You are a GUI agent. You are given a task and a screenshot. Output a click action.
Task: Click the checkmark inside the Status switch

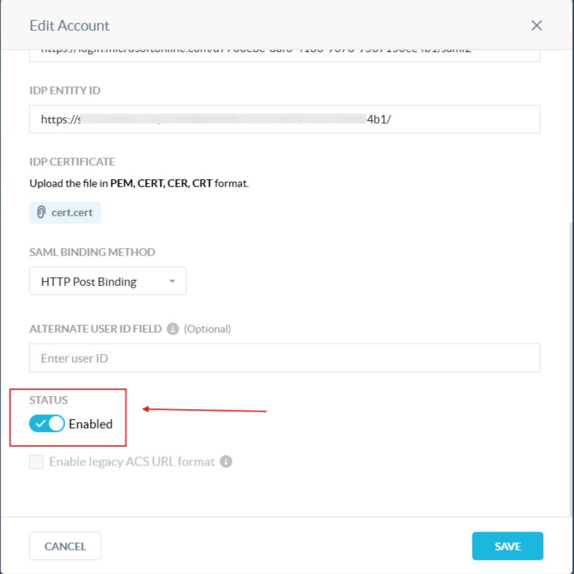40,424
